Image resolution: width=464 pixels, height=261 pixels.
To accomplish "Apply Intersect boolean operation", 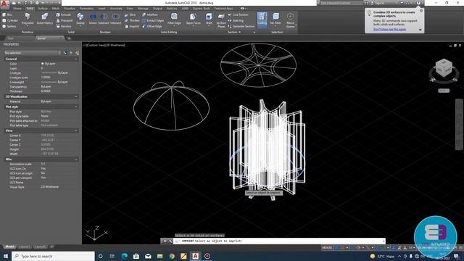I will (116, 19).
